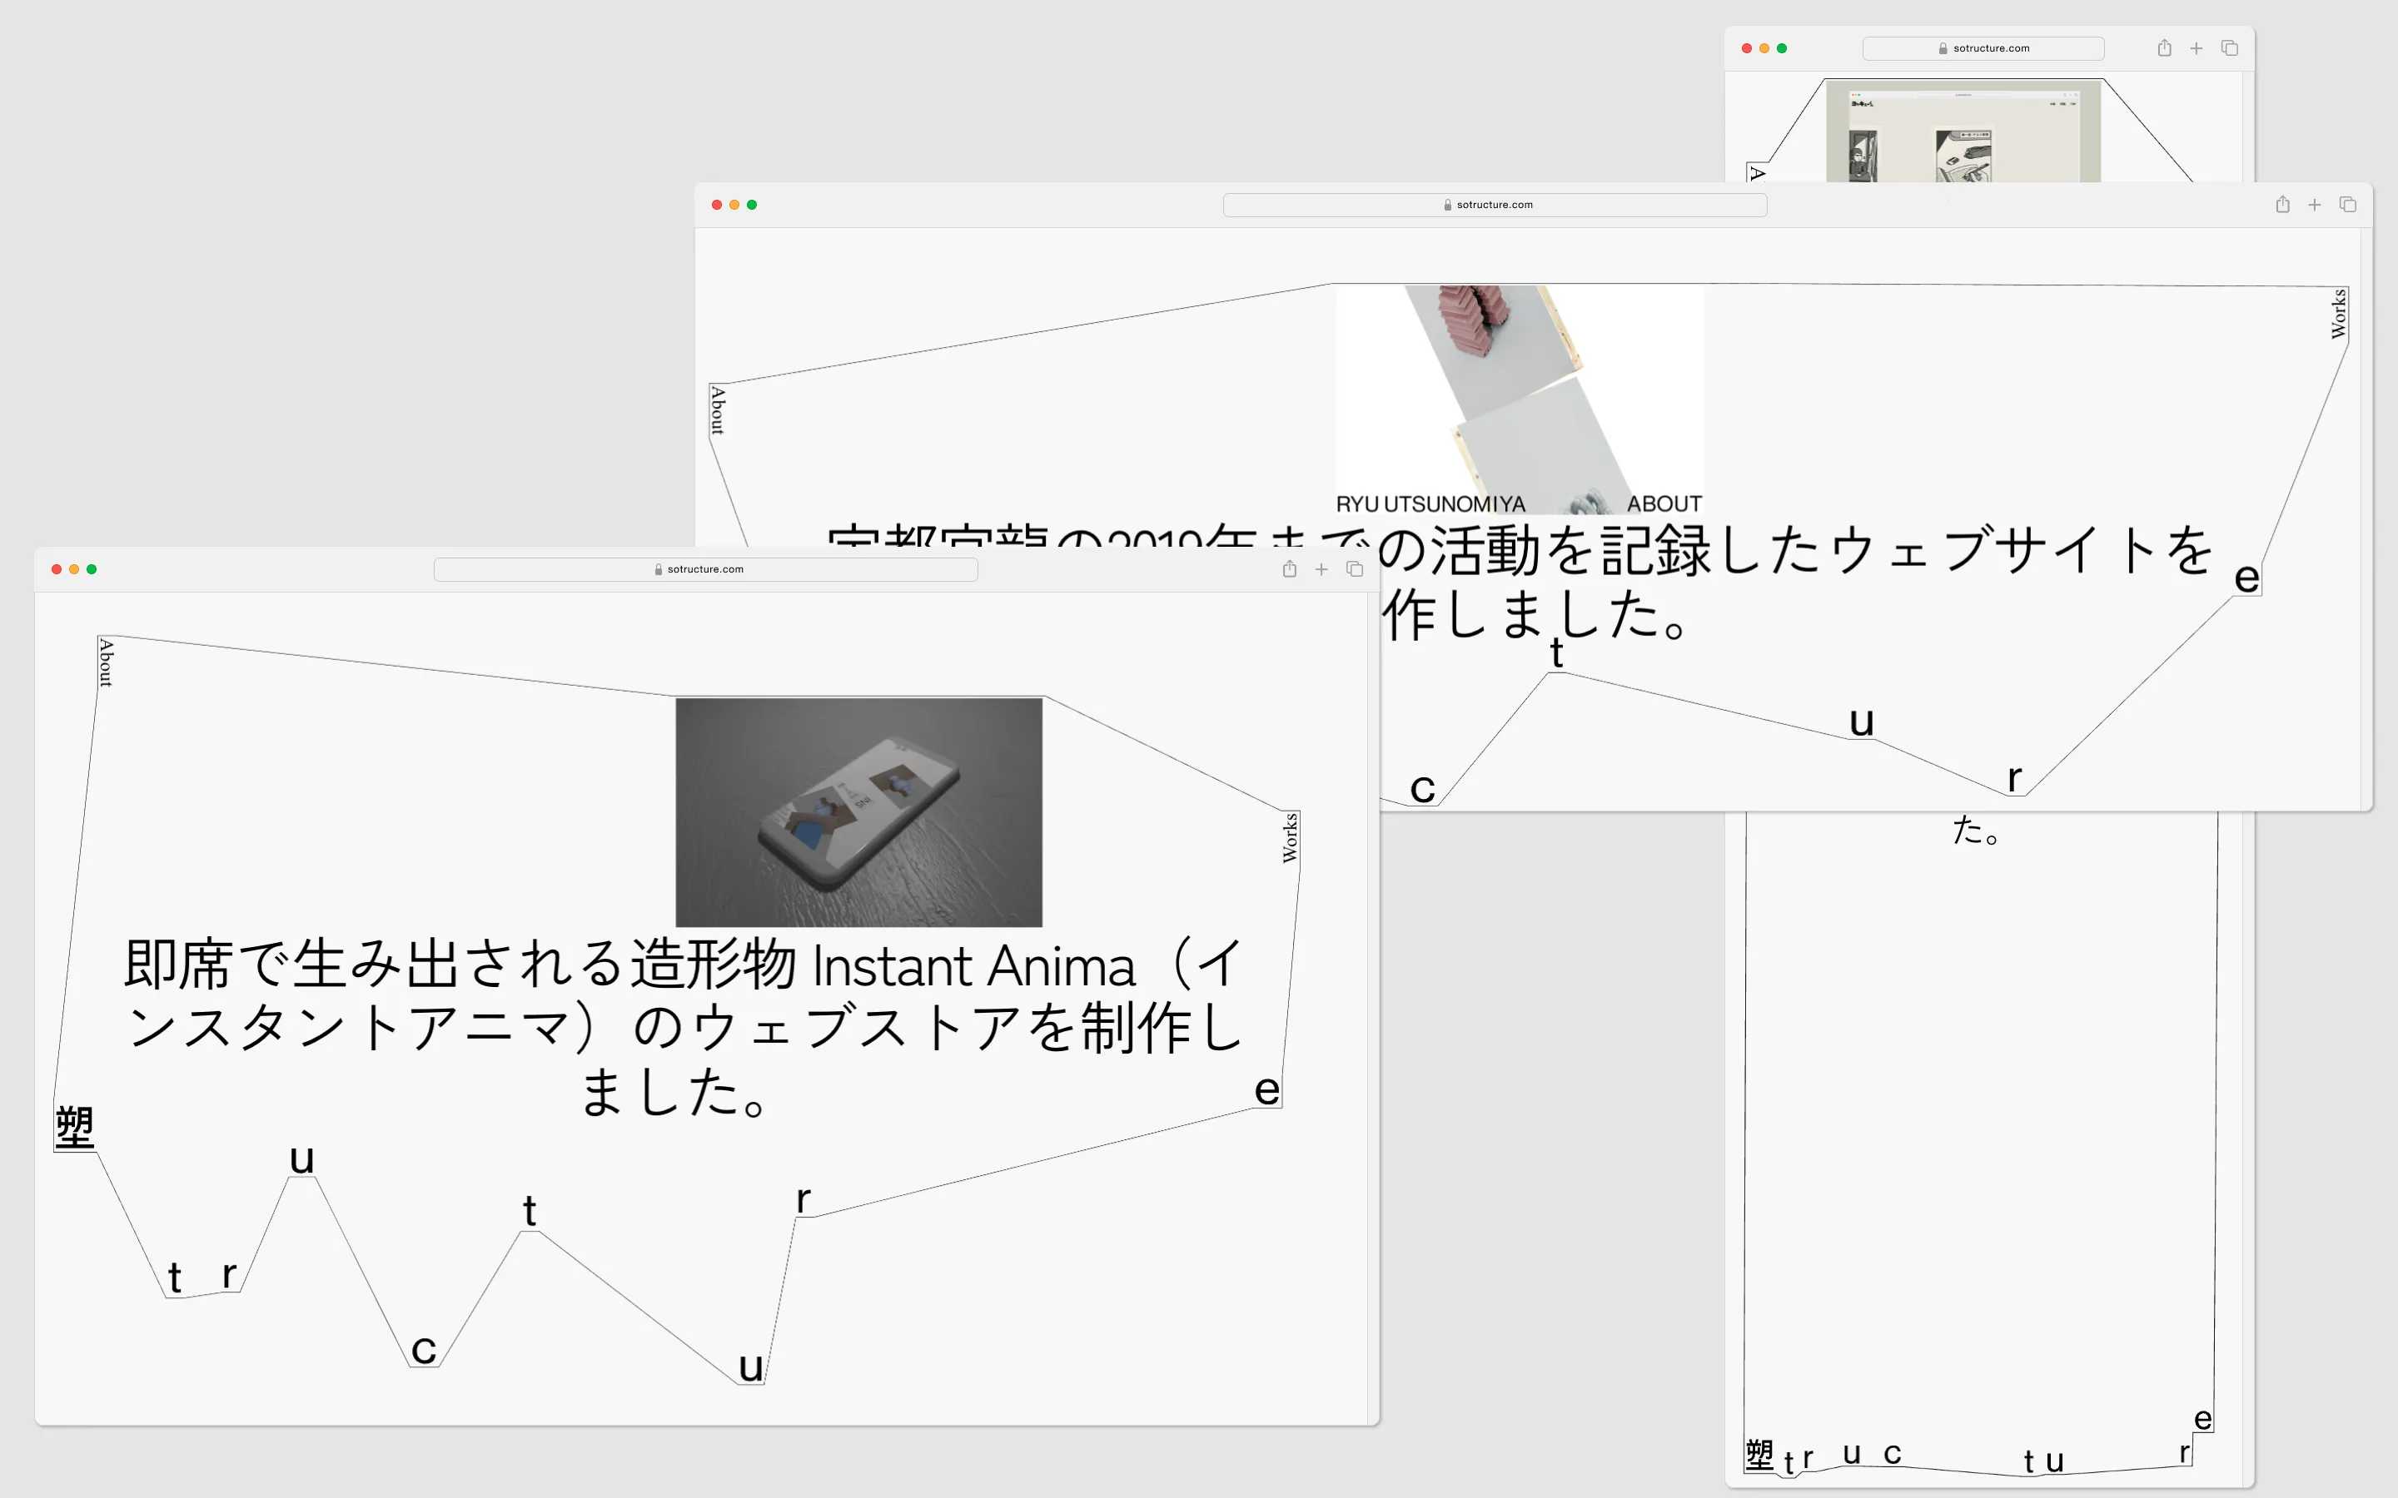
Task: Click underlined 塑 logo in front window
Action: click(74, 1128)
